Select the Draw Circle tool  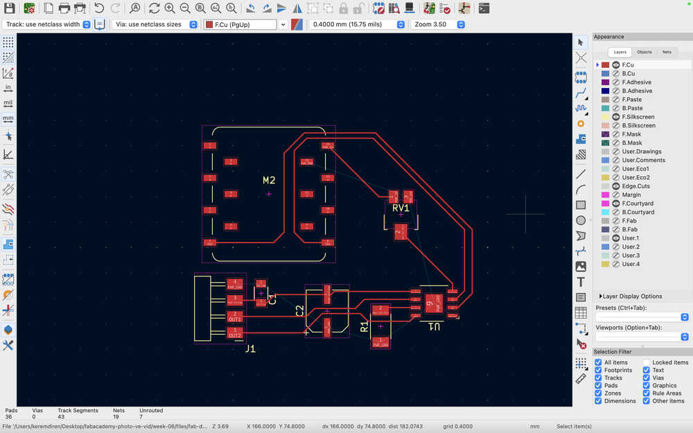tap(581, 220)
